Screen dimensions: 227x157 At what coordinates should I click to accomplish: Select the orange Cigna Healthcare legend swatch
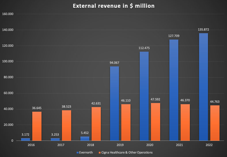pos(100,153)
